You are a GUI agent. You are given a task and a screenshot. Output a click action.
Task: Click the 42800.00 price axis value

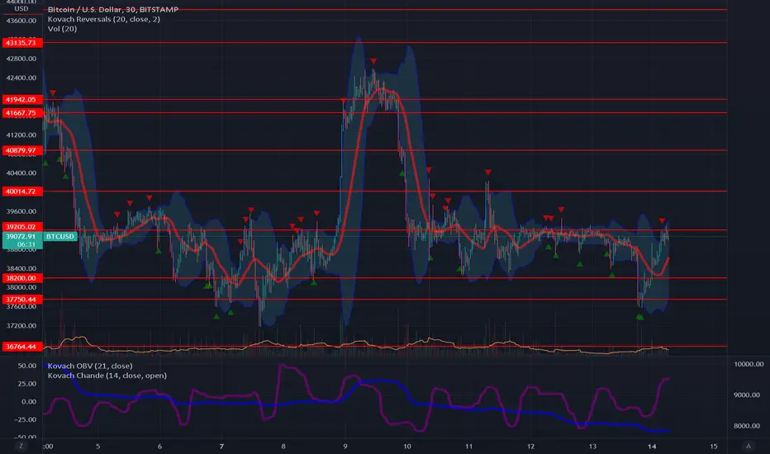pyautogui.click(x=21, y=59)
